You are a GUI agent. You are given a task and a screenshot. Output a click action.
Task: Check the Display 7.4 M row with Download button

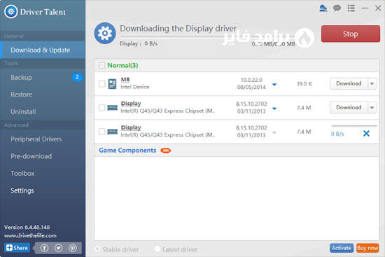(x=101, y=108)
